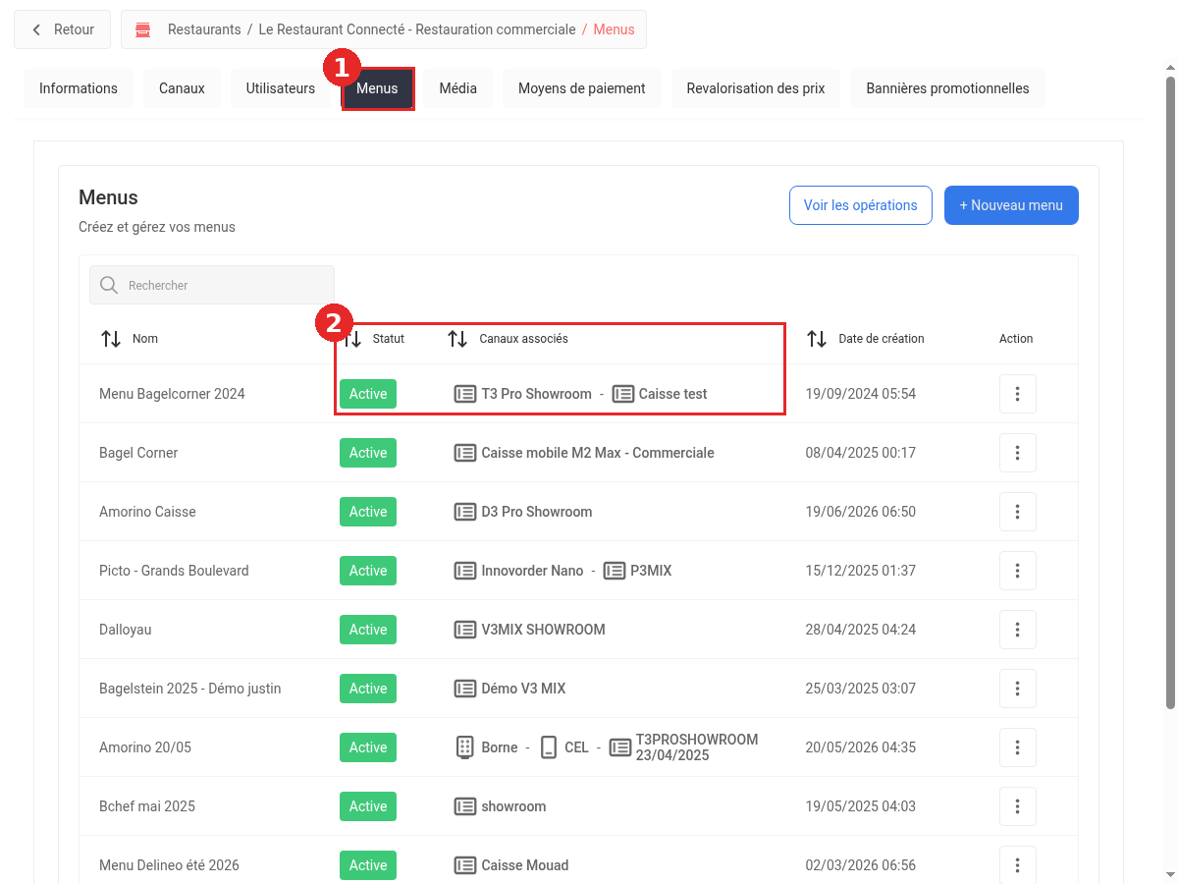The image size is (1178, 884).
Task: Click the date 19/05/2025 04:03
Action: click(861, 806)
